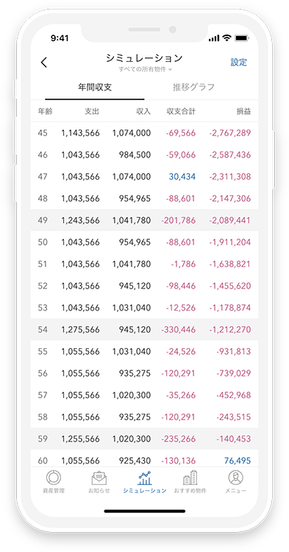Image resolution: width=289 pixels, height=552 pixels.
Task: Open the お知らせ envelope icon
Action: point(99,478)
